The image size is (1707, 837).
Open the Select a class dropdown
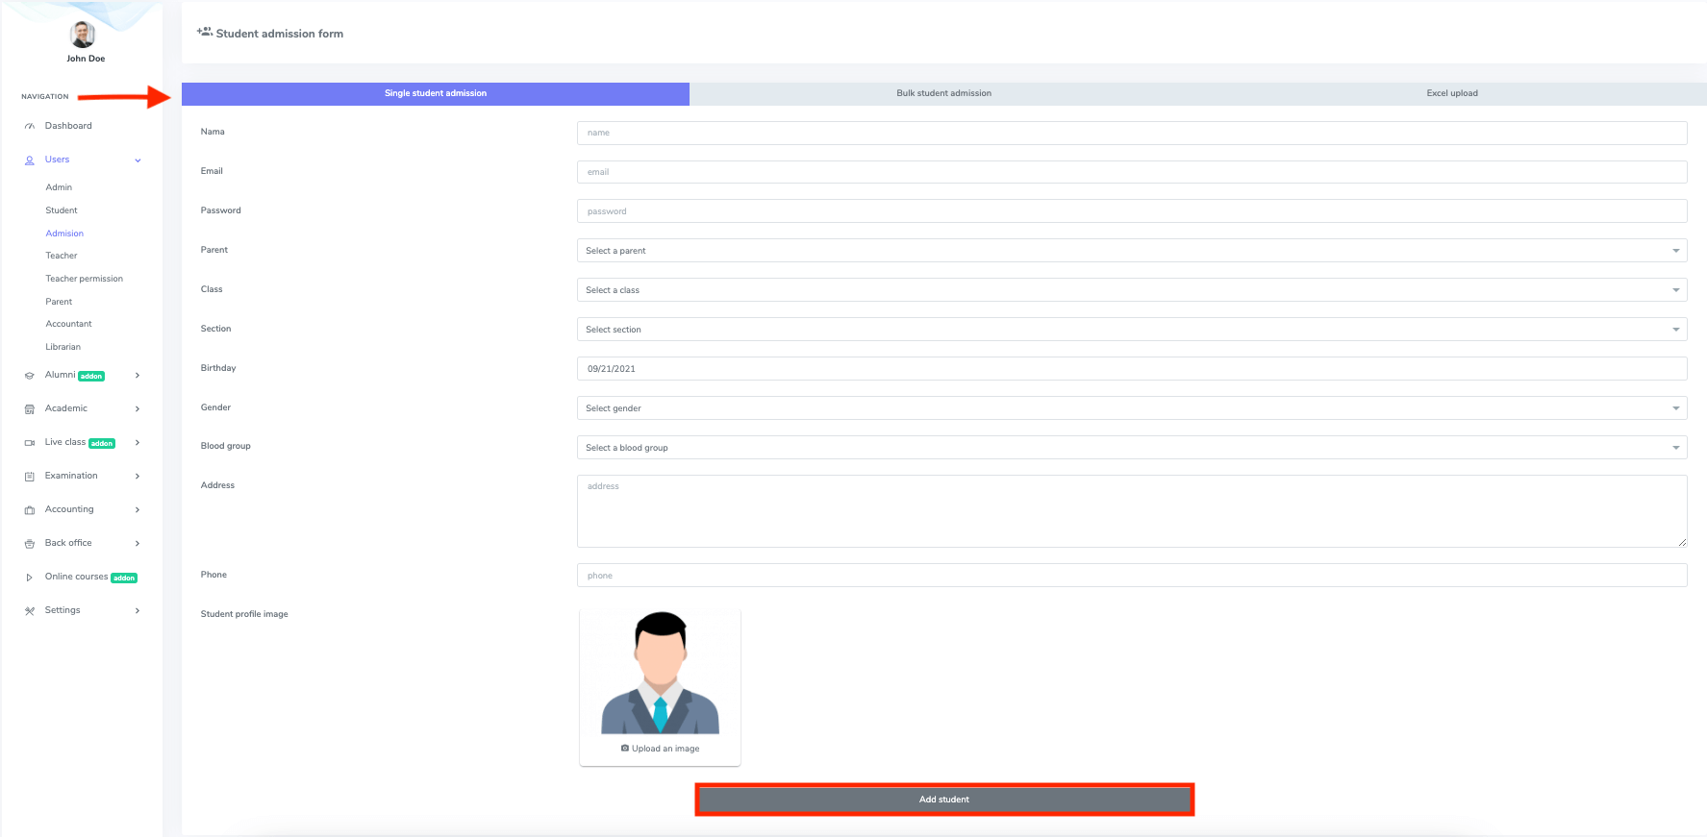1131,290
